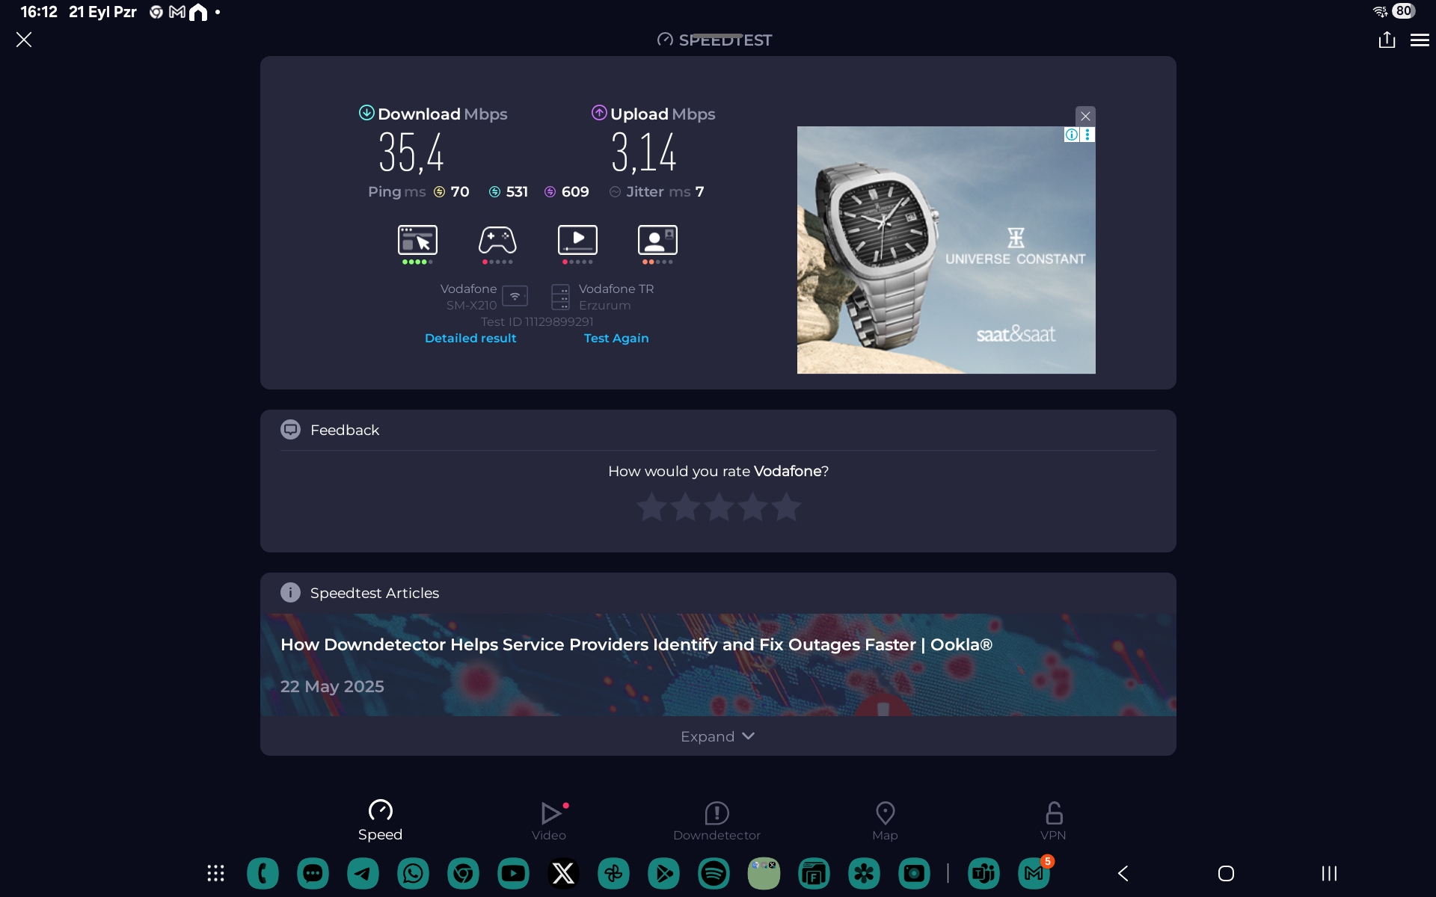The image size is (1436, 897).
Task: Tap the gaming controller quality icon
Action: [x=497, y=241]
